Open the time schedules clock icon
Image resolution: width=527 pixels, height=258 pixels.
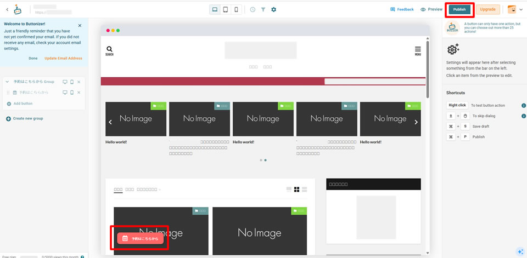pyautogui.click(x=253, y=9)
